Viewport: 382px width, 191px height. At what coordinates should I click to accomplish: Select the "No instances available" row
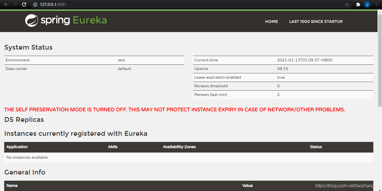(27, 158)
